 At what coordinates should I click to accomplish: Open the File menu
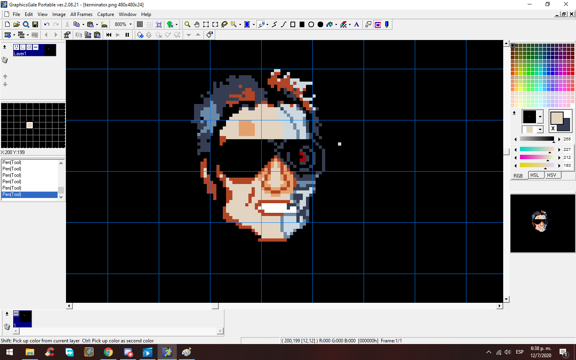16,14
